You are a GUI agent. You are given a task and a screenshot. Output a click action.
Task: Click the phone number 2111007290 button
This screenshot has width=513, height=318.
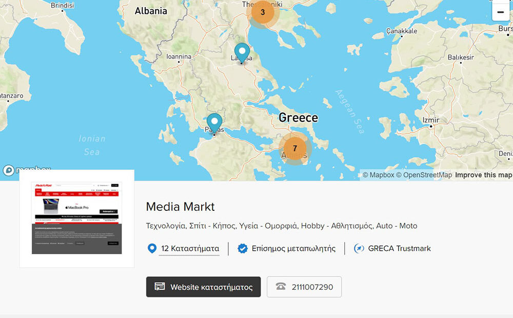[x=304, y=287]
